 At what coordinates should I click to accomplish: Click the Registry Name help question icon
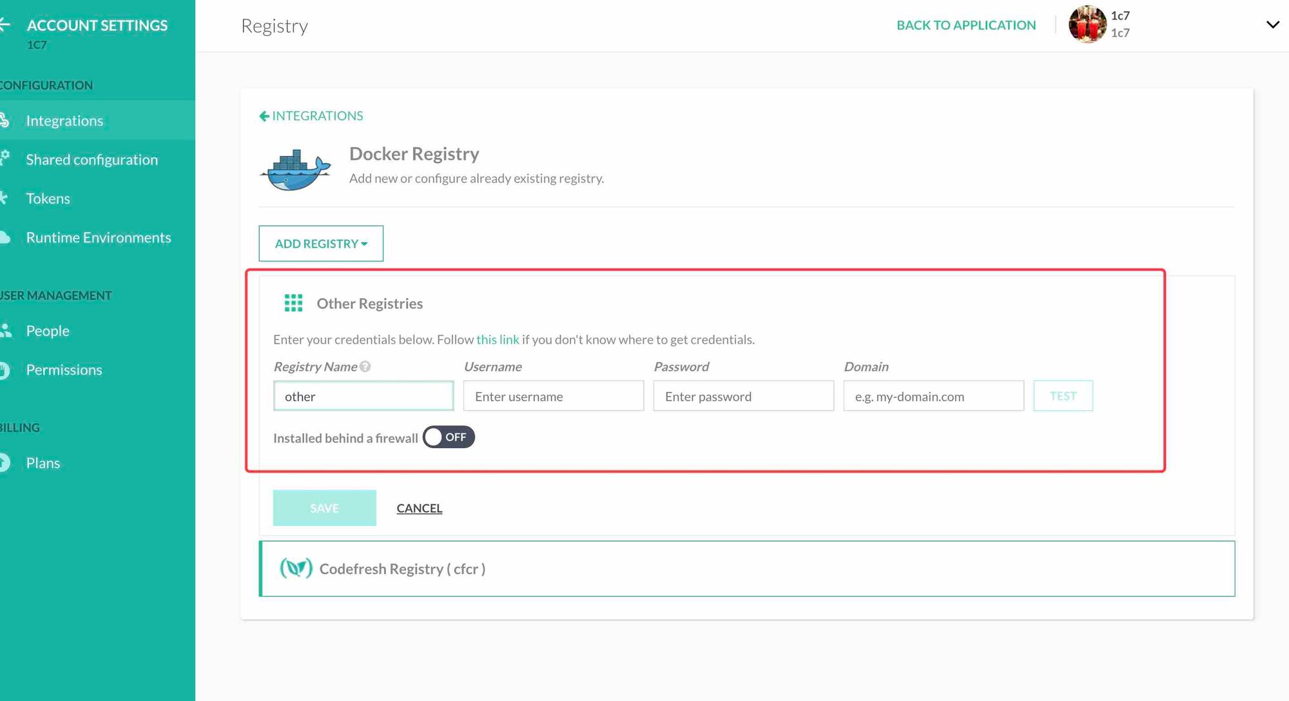point(365,367)
